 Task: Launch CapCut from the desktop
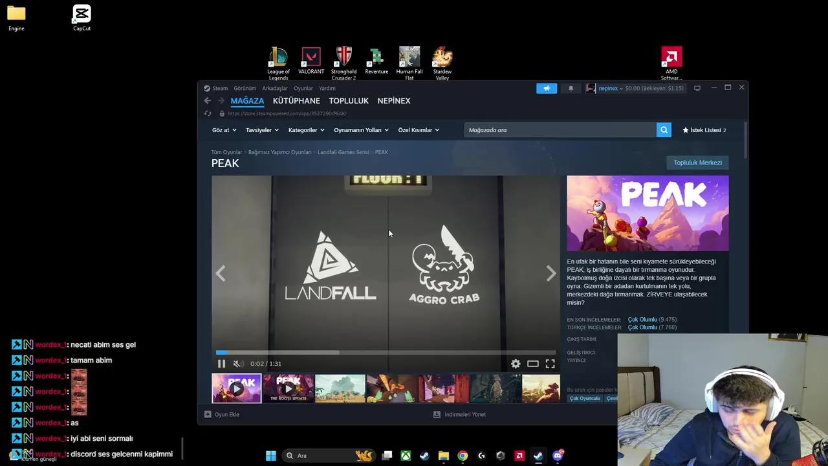tap(82, 18)
